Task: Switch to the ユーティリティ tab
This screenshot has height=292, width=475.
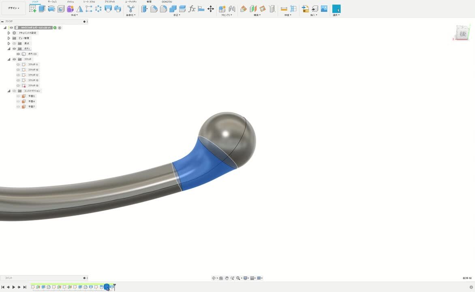Action: (131, 2)
